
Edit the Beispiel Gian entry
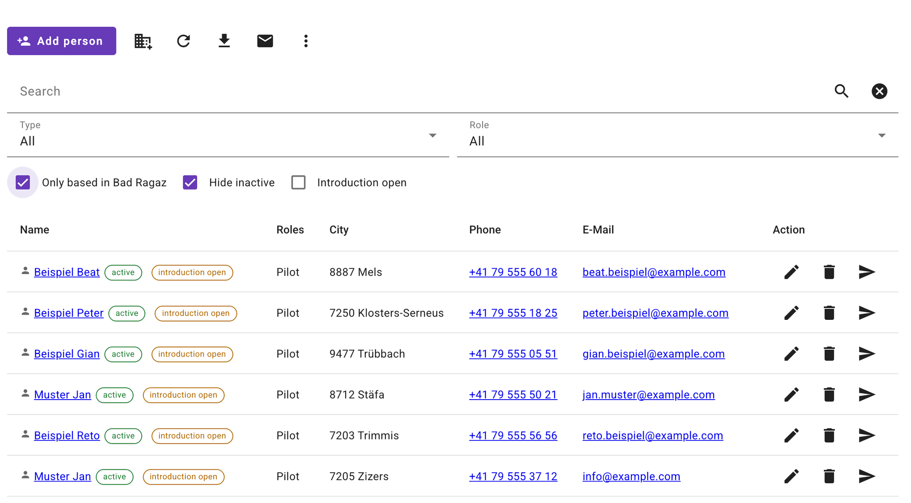[x=791, y=354]
